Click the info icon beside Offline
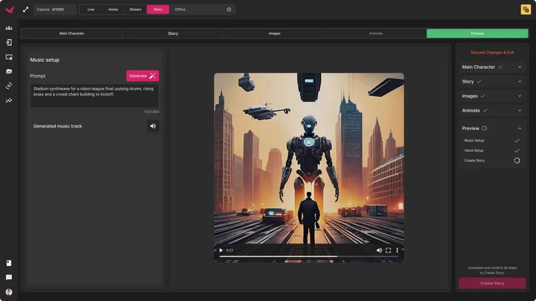Viewport: 536px width, 301px height. [229, 9]
